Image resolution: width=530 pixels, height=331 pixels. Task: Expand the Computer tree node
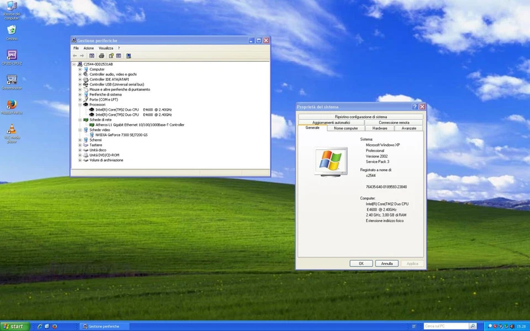coord(79,69)
